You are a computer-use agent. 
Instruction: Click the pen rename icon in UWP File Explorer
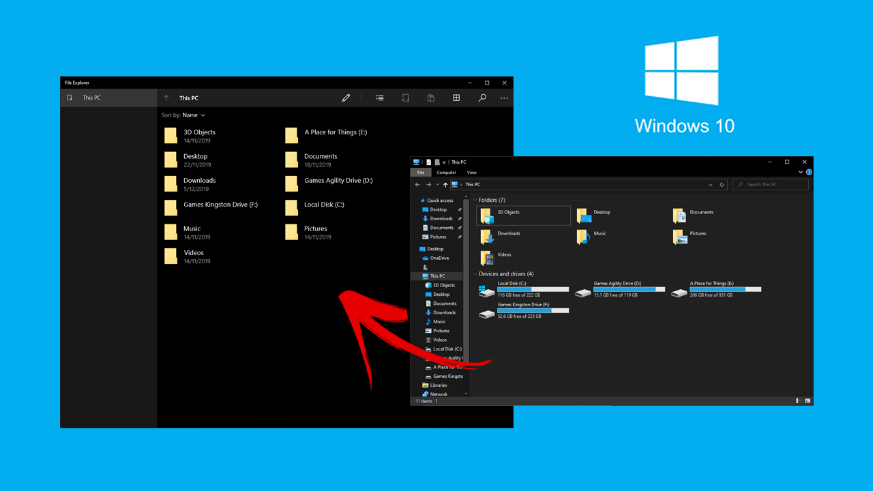[x=346, y=98]
